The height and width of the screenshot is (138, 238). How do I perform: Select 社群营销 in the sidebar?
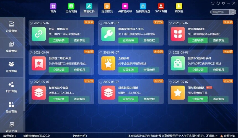(12, 67)
